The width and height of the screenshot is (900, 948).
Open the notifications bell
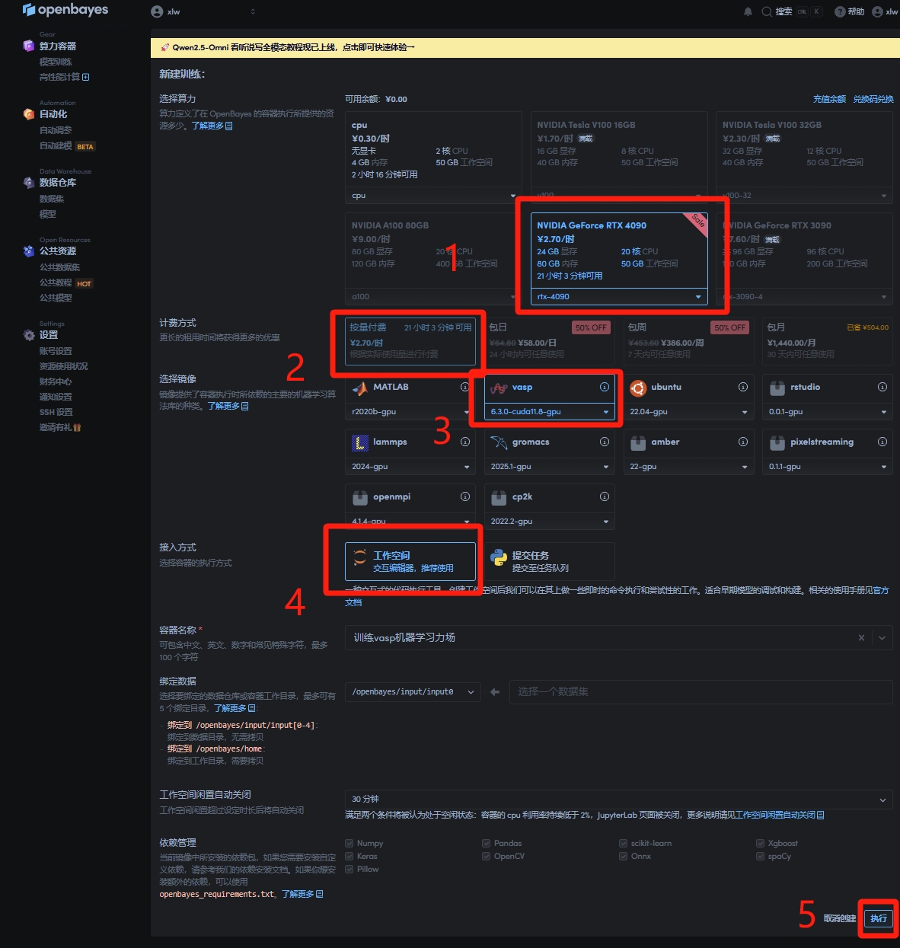(x=748, y=11)
